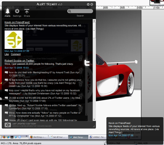Image resolution: width=164 pixels, height=145 pixels.
Task: Click 'Design & Development by Howard Baines' text
Action: (x=32, y=126)
